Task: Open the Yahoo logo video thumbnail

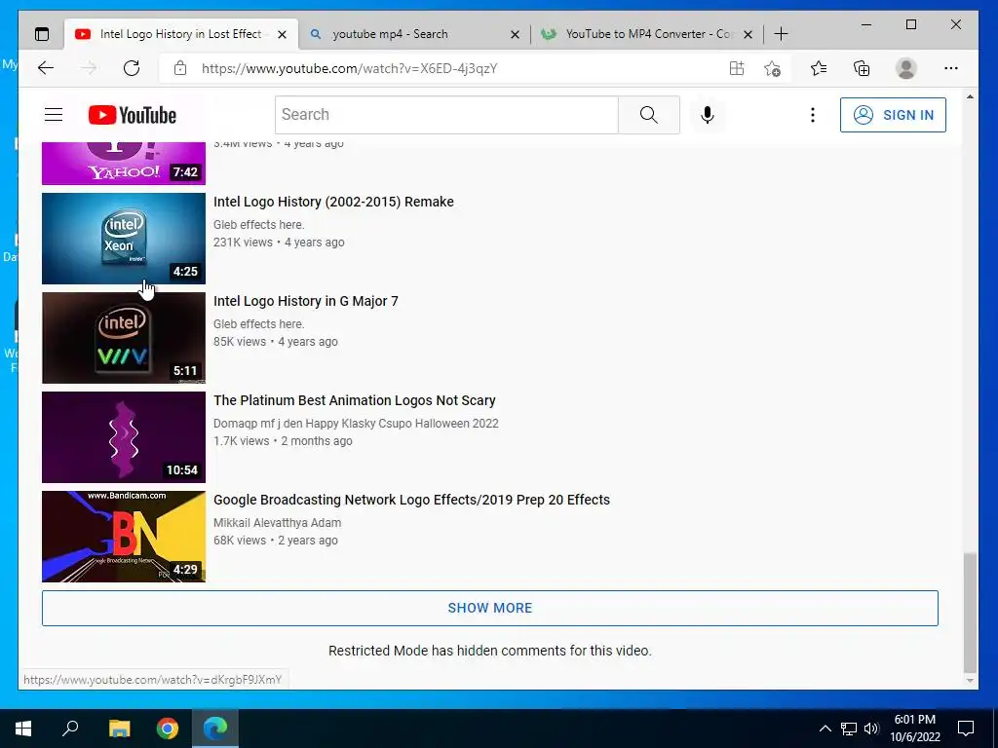Action: (124, 164)
